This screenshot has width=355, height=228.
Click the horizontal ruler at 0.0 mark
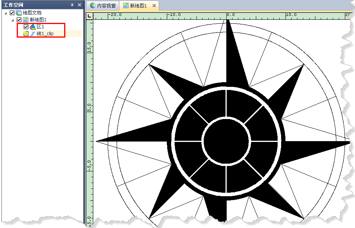[x=228, y=16]
